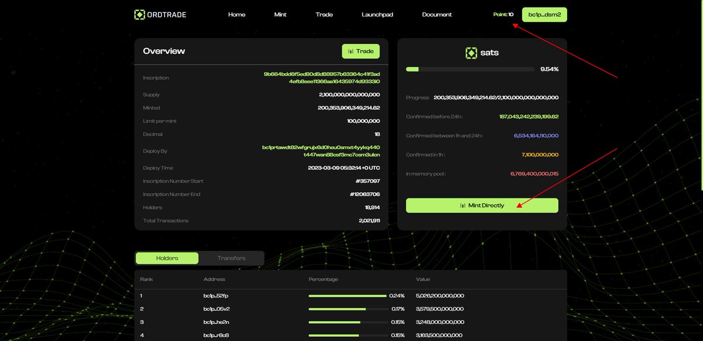This screenshot has width=703, height=341.
Task: Open holder address bc1p...r6c8
Action: (216, 335)
